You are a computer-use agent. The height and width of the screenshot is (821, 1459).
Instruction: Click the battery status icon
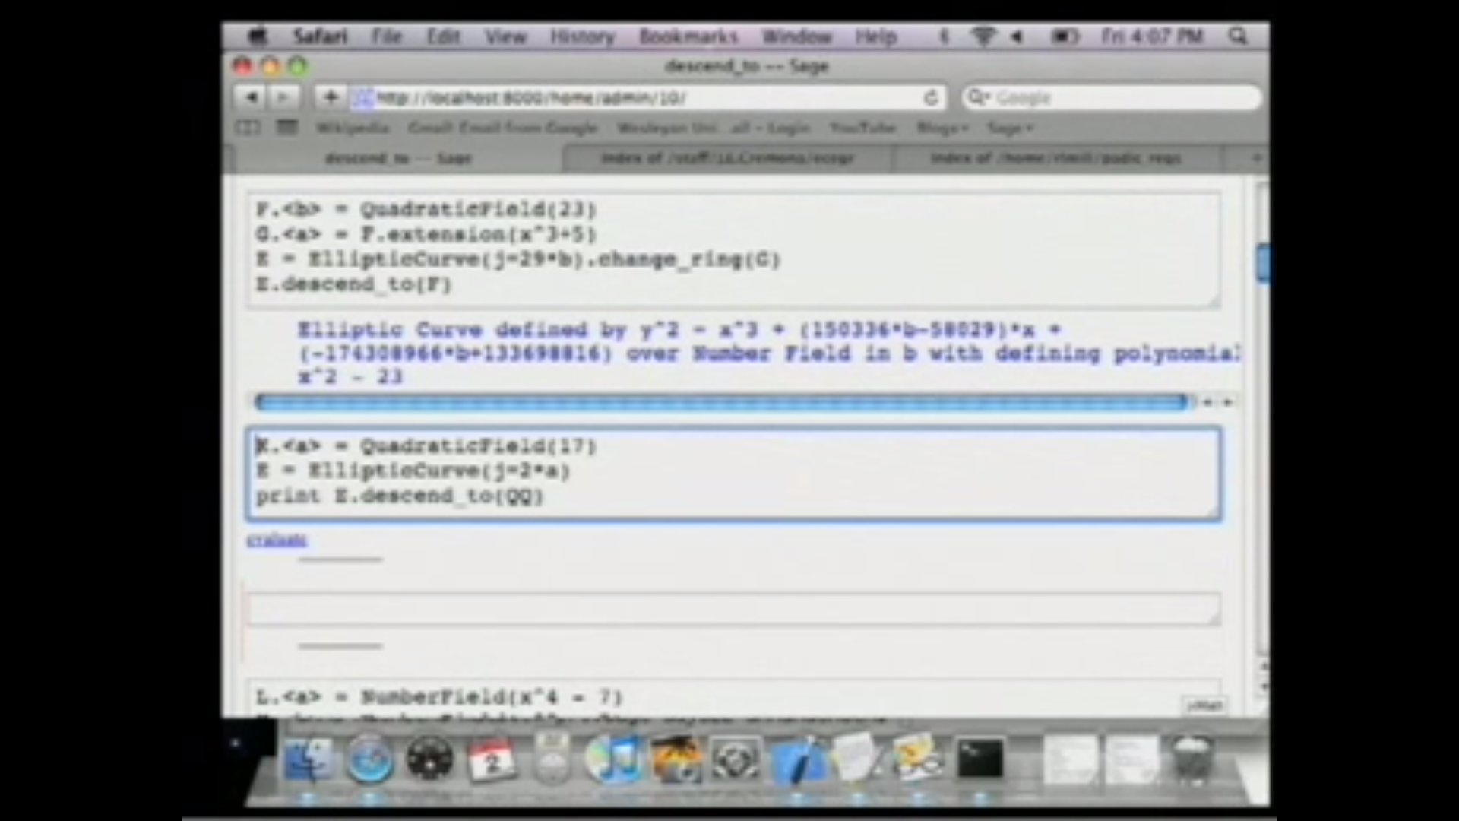[1064, 36]
